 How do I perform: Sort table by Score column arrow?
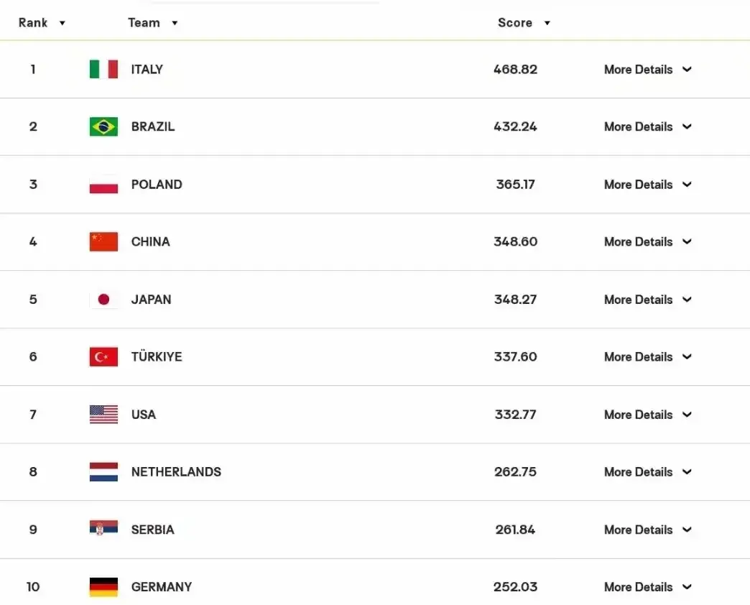[547, 23]
